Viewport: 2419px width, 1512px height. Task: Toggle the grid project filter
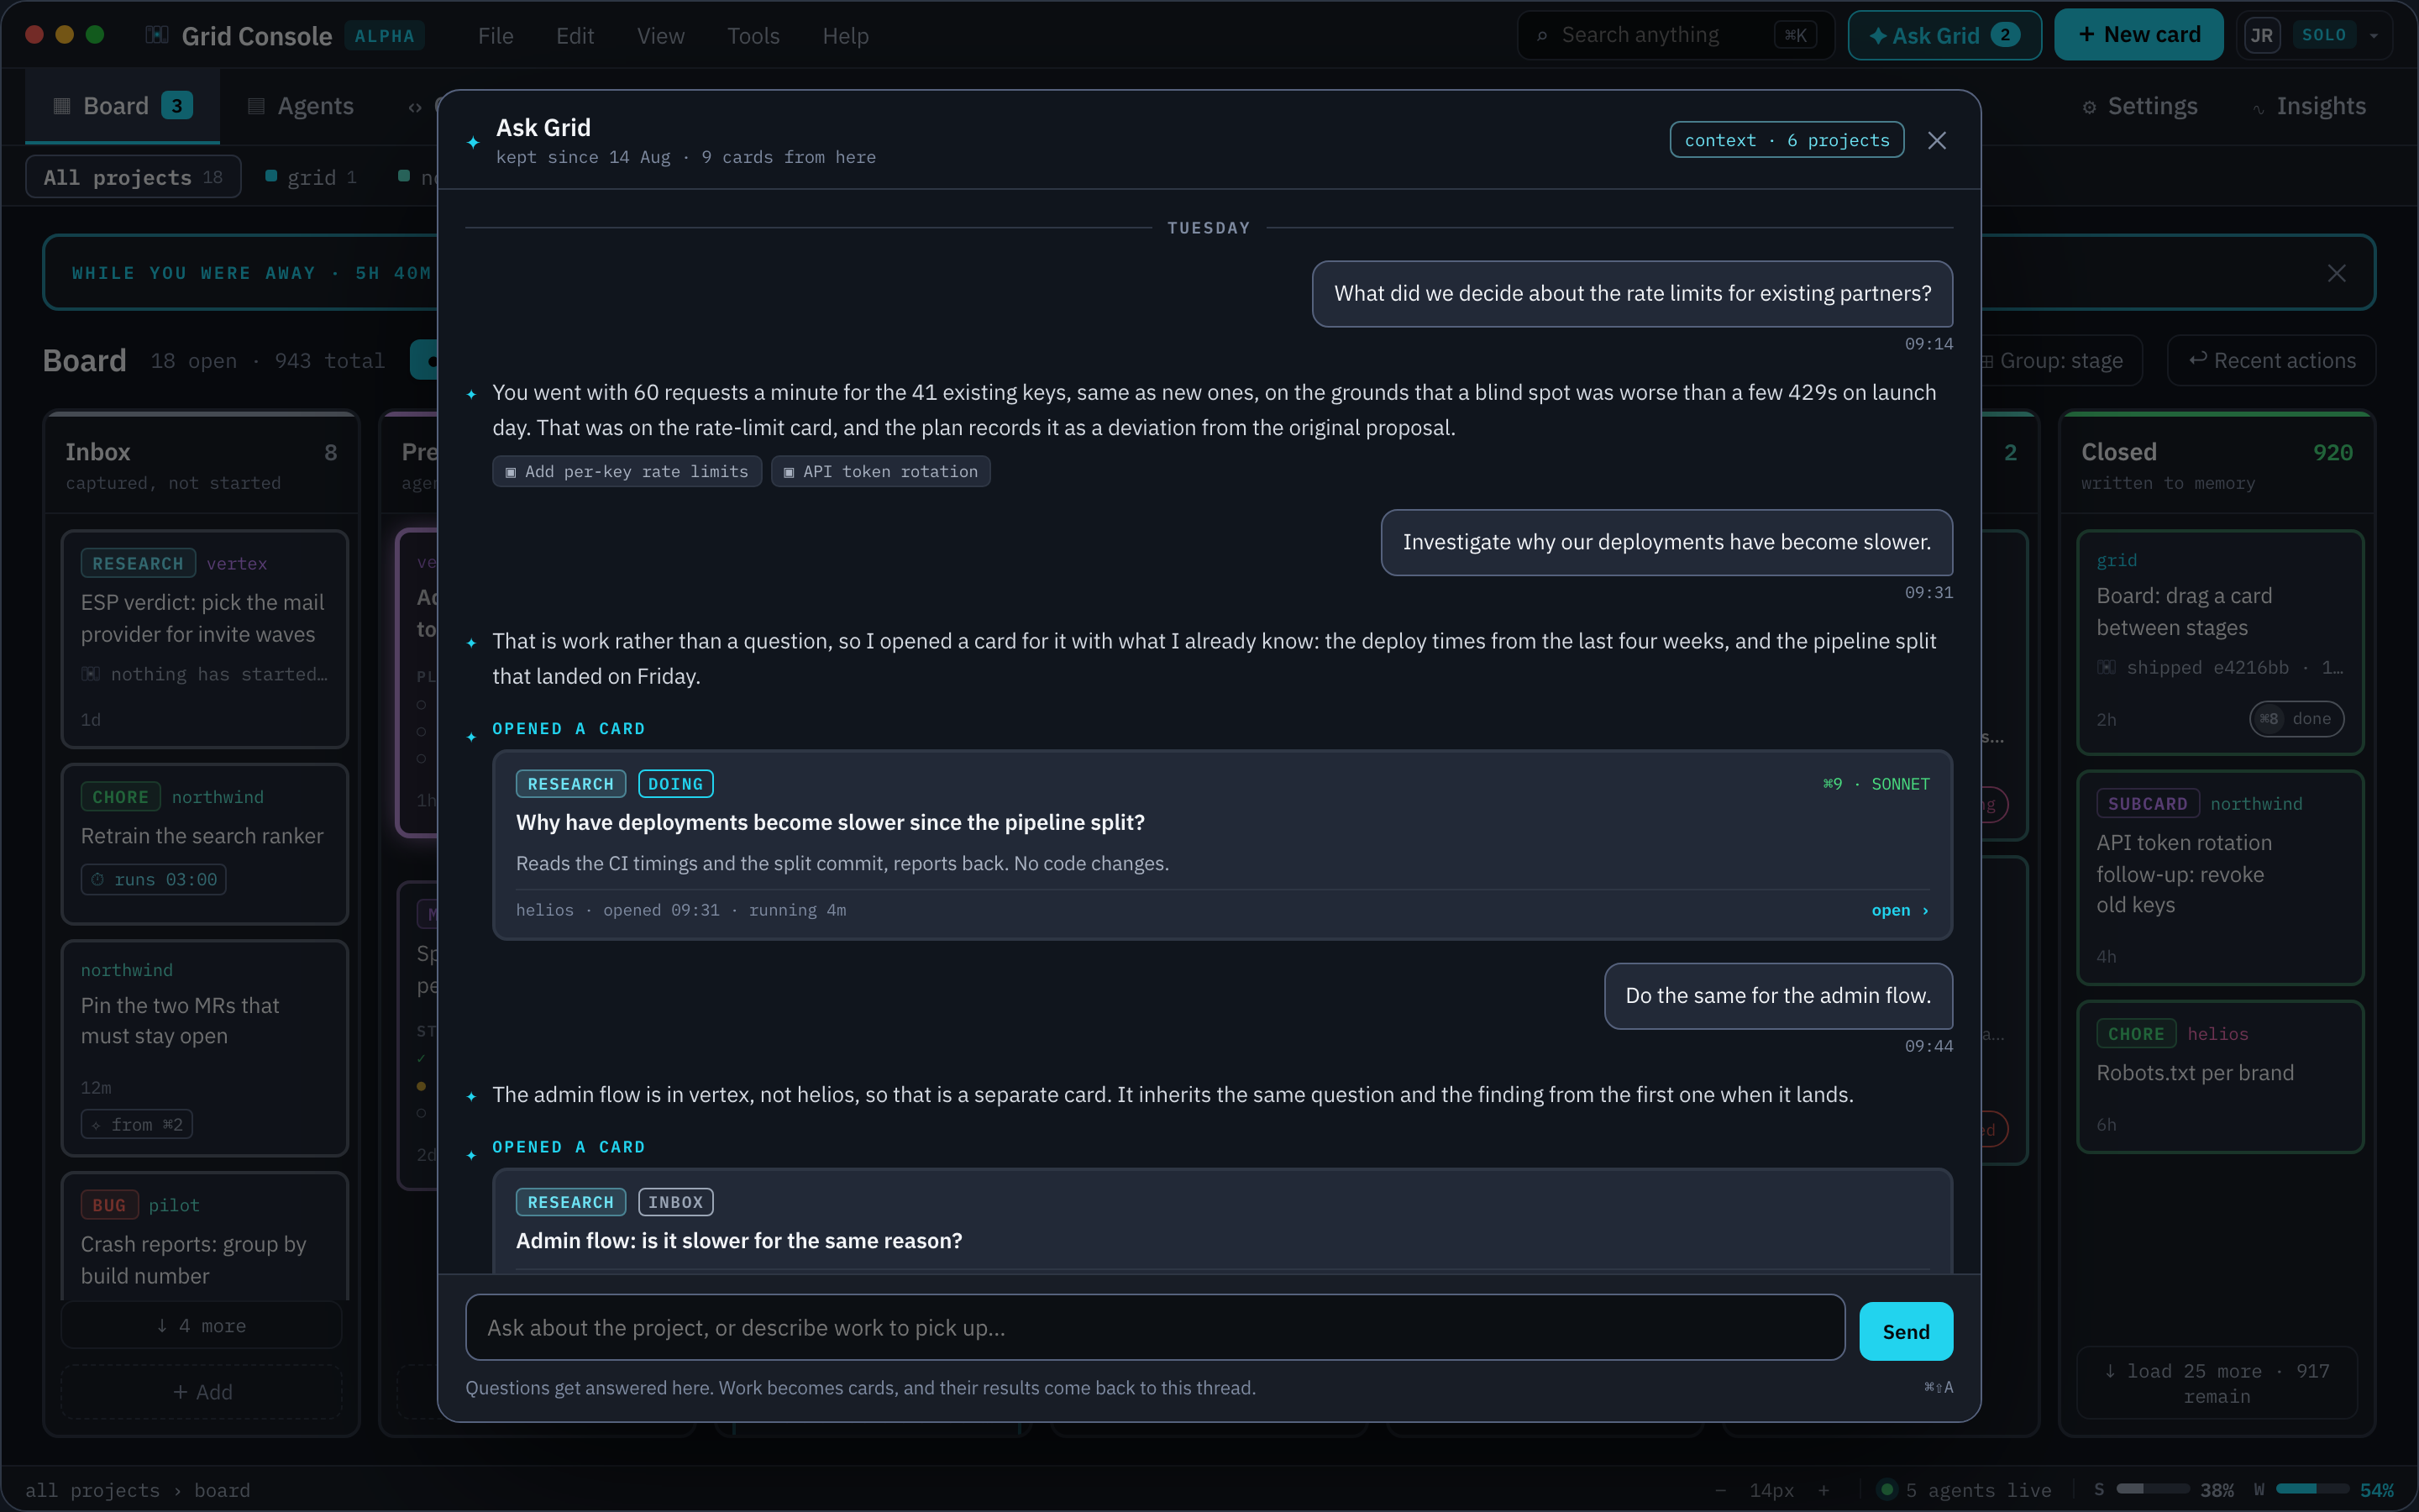pos(311,177)
